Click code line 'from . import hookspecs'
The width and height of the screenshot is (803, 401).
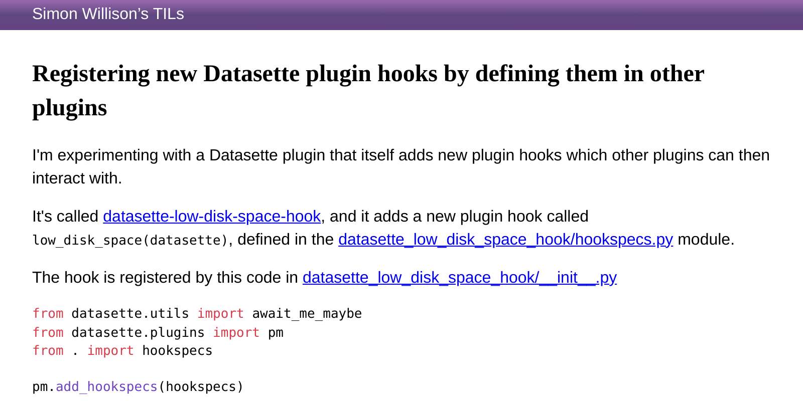tap(122, 350)
